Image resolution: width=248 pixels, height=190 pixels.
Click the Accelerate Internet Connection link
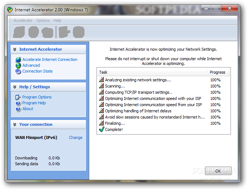(50, 59)
